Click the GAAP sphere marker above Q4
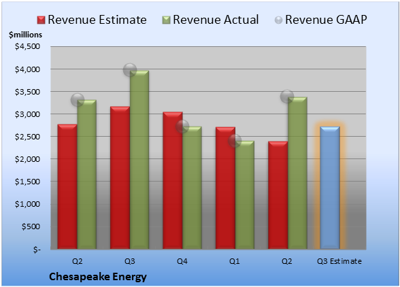Viewport: 400px width, 287px height. click(x=182, y=126)
